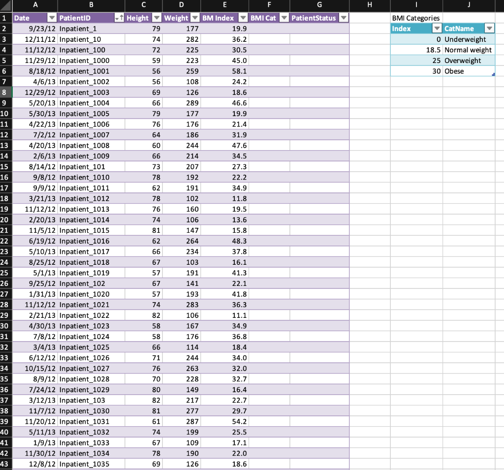Screen dimensions: 504x470
Task: Click the empty PatientStatus cell for Inpatient_1
Action: pos(319,29)
